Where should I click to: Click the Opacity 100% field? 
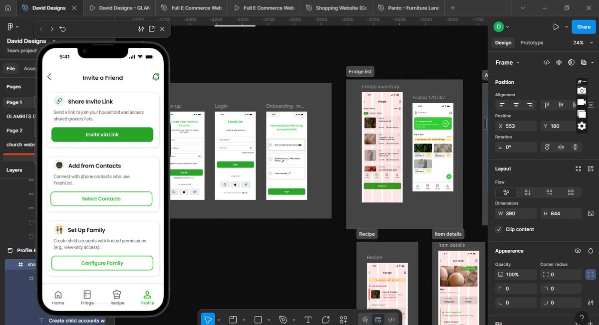[x=516, y=274]
